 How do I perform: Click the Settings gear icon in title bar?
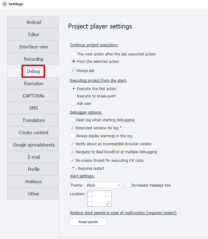pyautogui.click(x=4, y=4)
